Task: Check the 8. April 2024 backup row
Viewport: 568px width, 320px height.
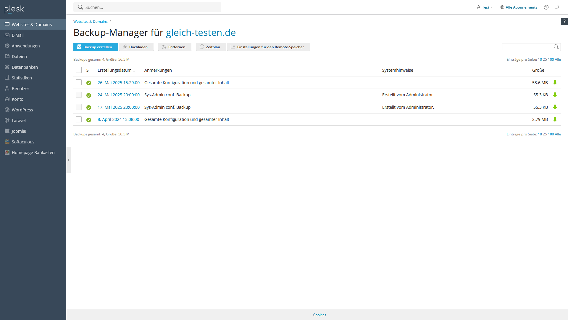Action: pyautogui.click(x=78, y=119)
